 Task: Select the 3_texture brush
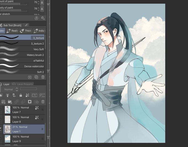22,37
